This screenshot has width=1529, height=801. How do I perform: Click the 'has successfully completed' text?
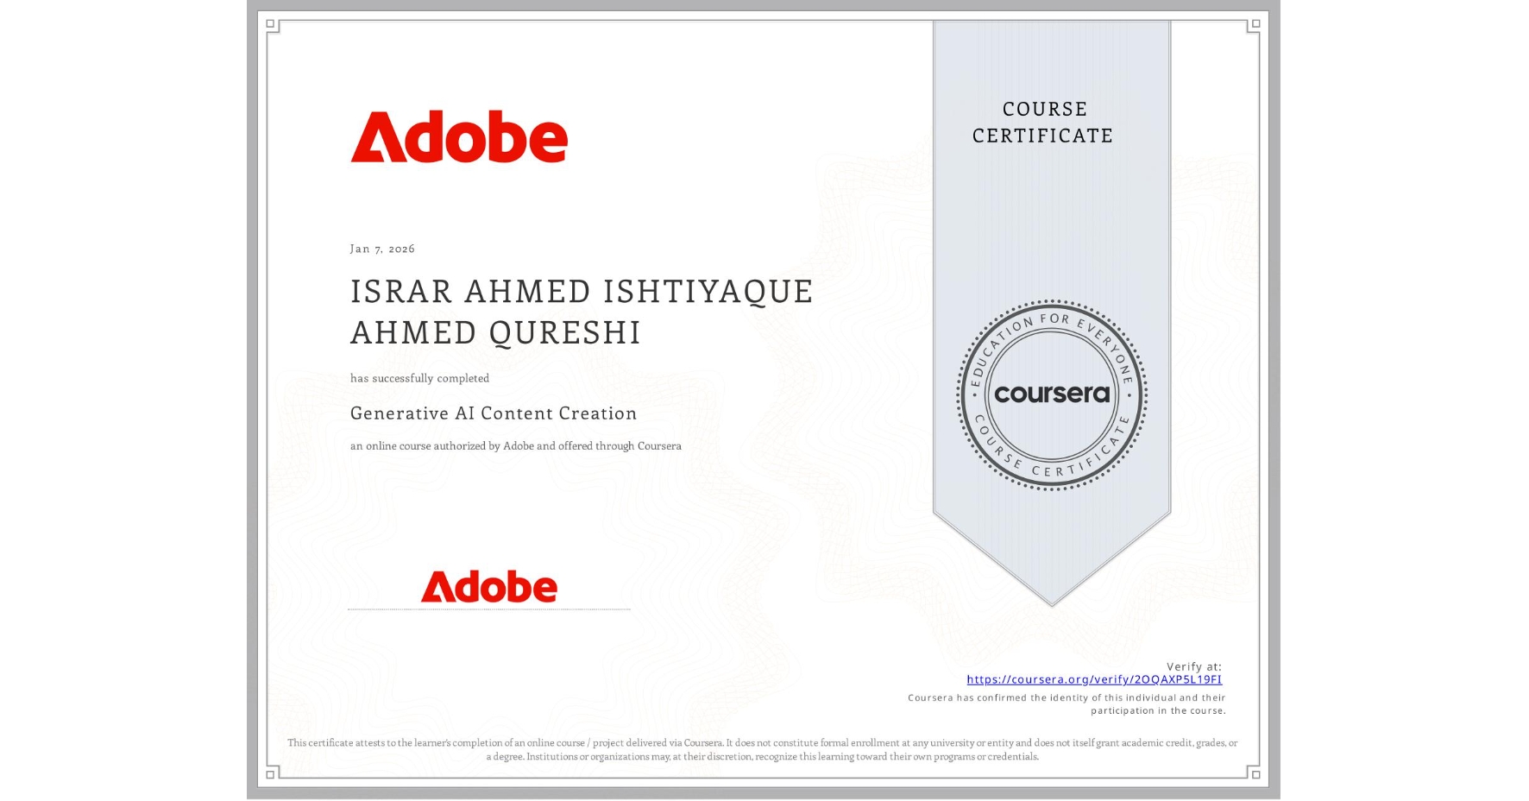(x=419, y=378)
